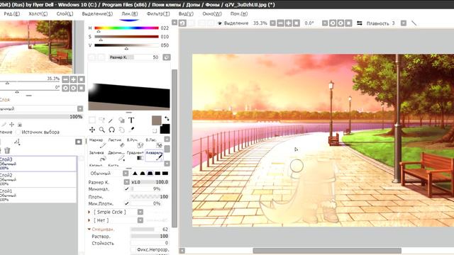Select layer Слой2
The height and width of the screenshot is (255, 454).
pyautogui.click(x=38, y=179)
